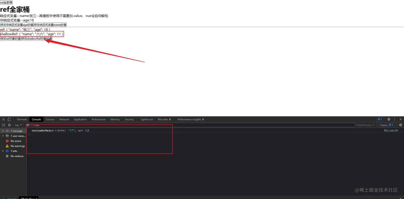
Task: Go to the Application tab
Action: click(x=80, y=119)
